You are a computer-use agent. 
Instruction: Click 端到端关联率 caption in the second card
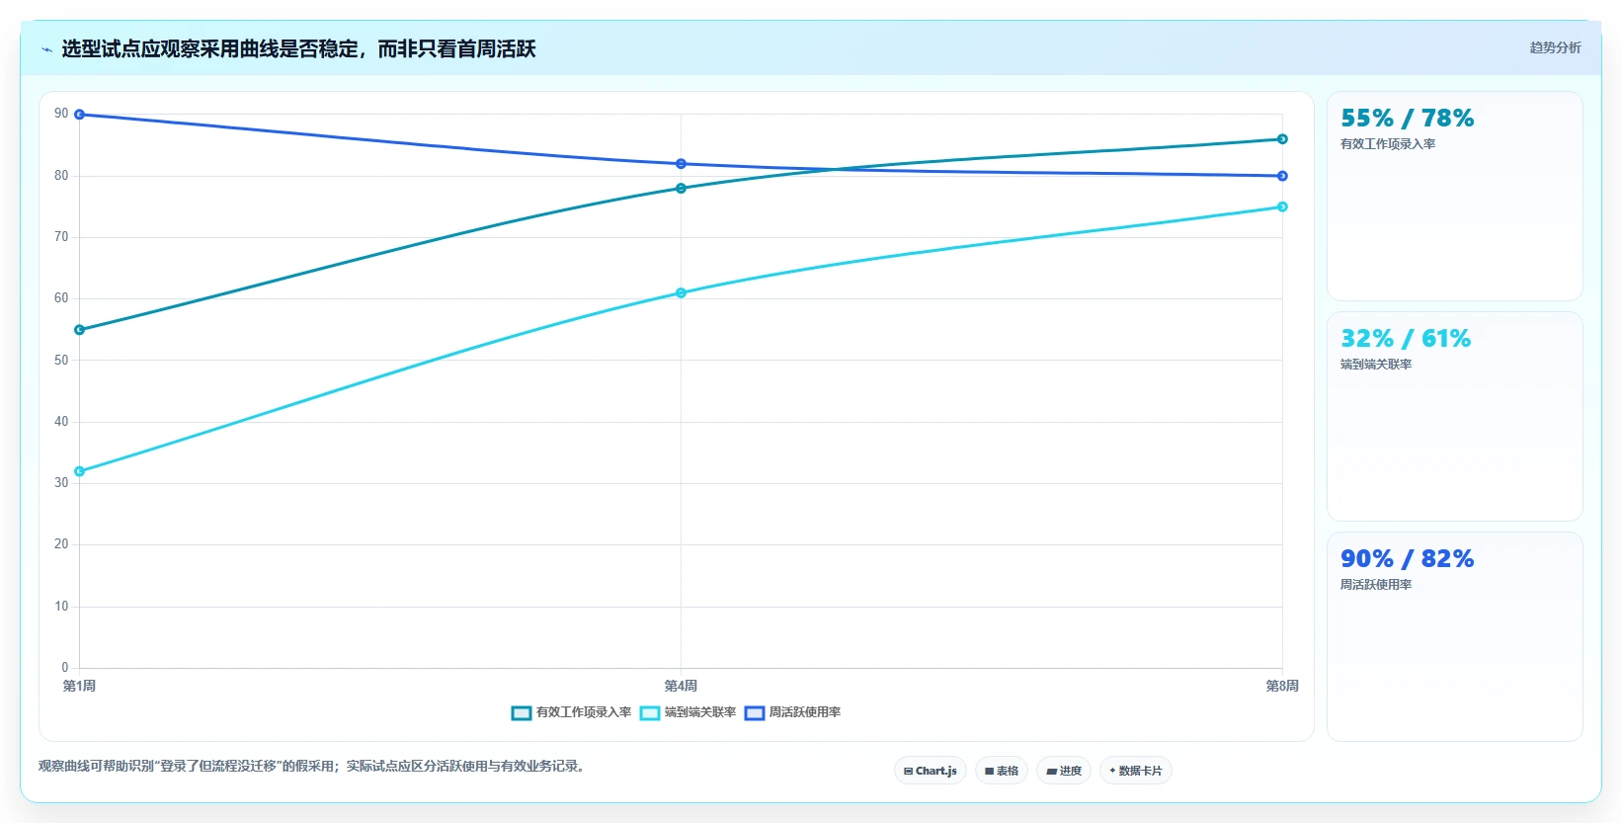coord(1376,365)
